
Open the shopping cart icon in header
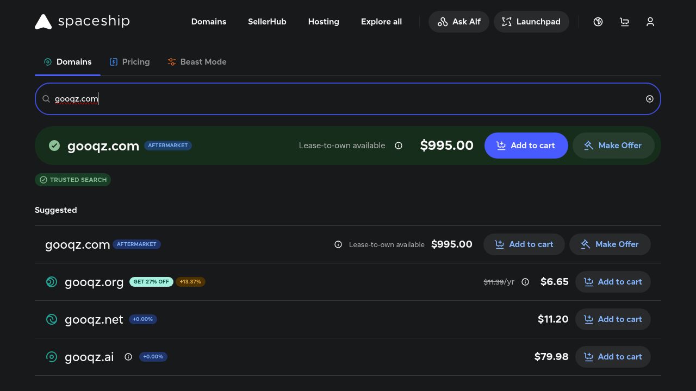point(624,22)
